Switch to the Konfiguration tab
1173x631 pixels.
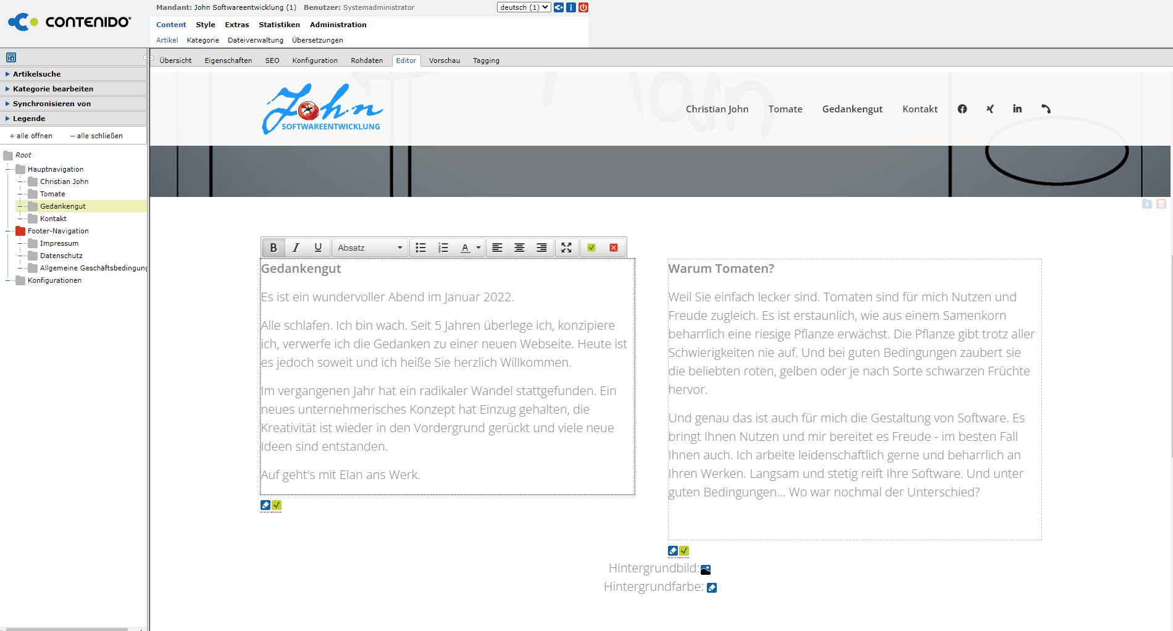tap(315, 61)
